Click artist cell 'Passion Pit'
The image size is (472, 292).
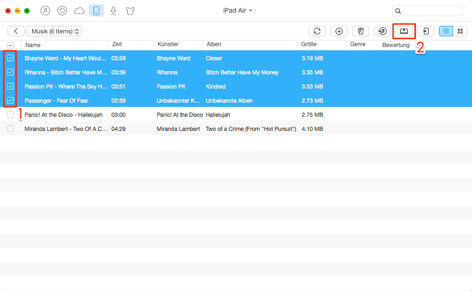coord(171,87)
